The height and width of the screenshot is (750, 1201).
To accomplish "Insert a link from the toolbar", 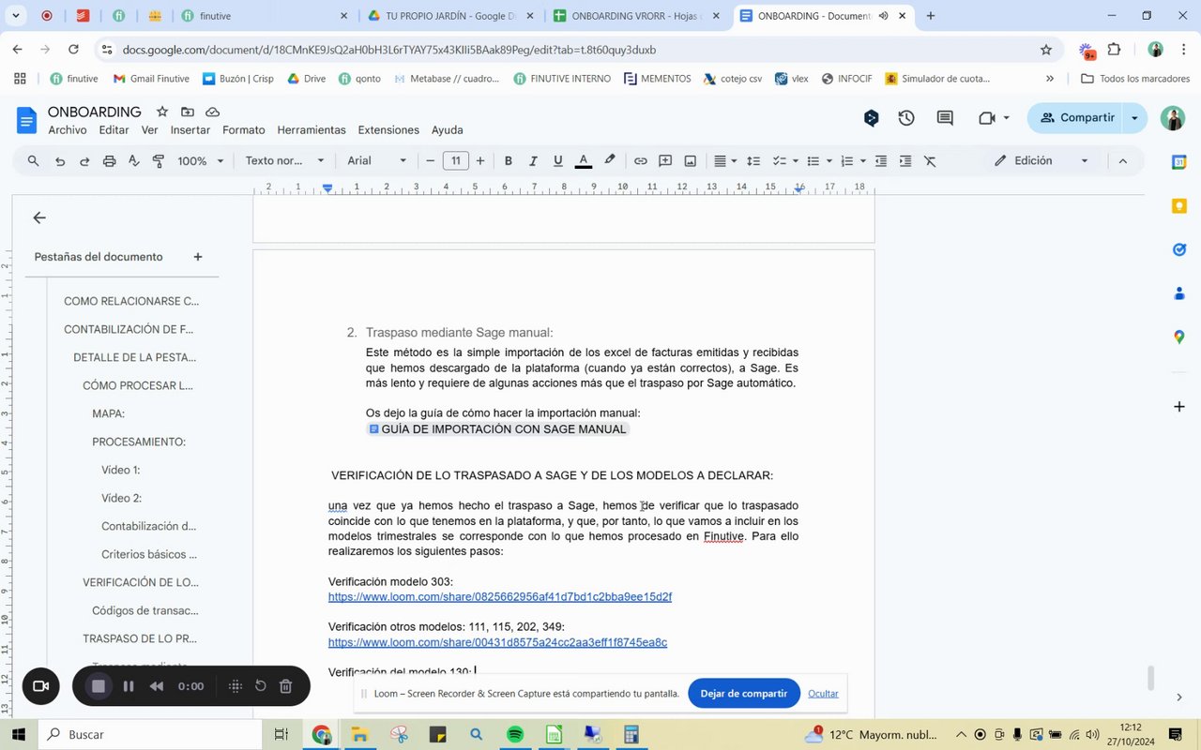I will (x=641, y=161).
